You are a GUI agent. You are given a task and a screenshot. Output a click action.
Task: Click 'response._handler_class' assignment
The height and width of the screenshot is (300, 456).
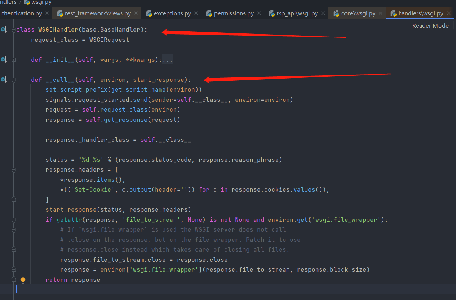pos(87,140)
